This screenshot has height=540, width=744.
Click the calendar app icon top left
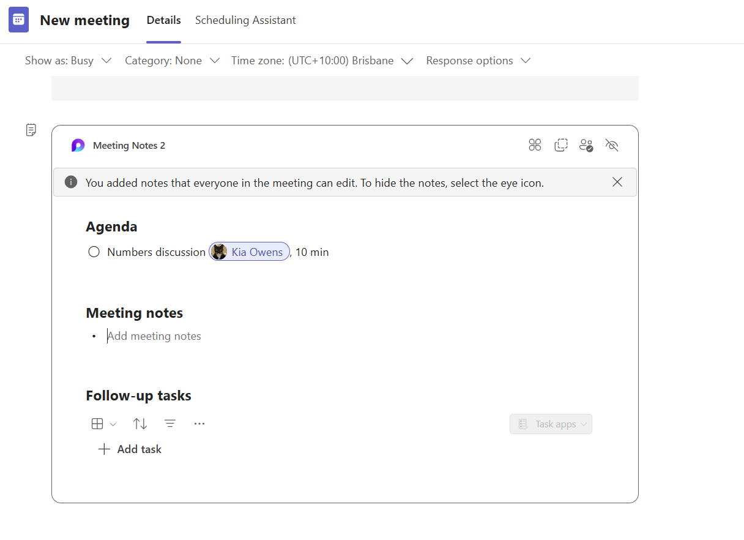18,20
